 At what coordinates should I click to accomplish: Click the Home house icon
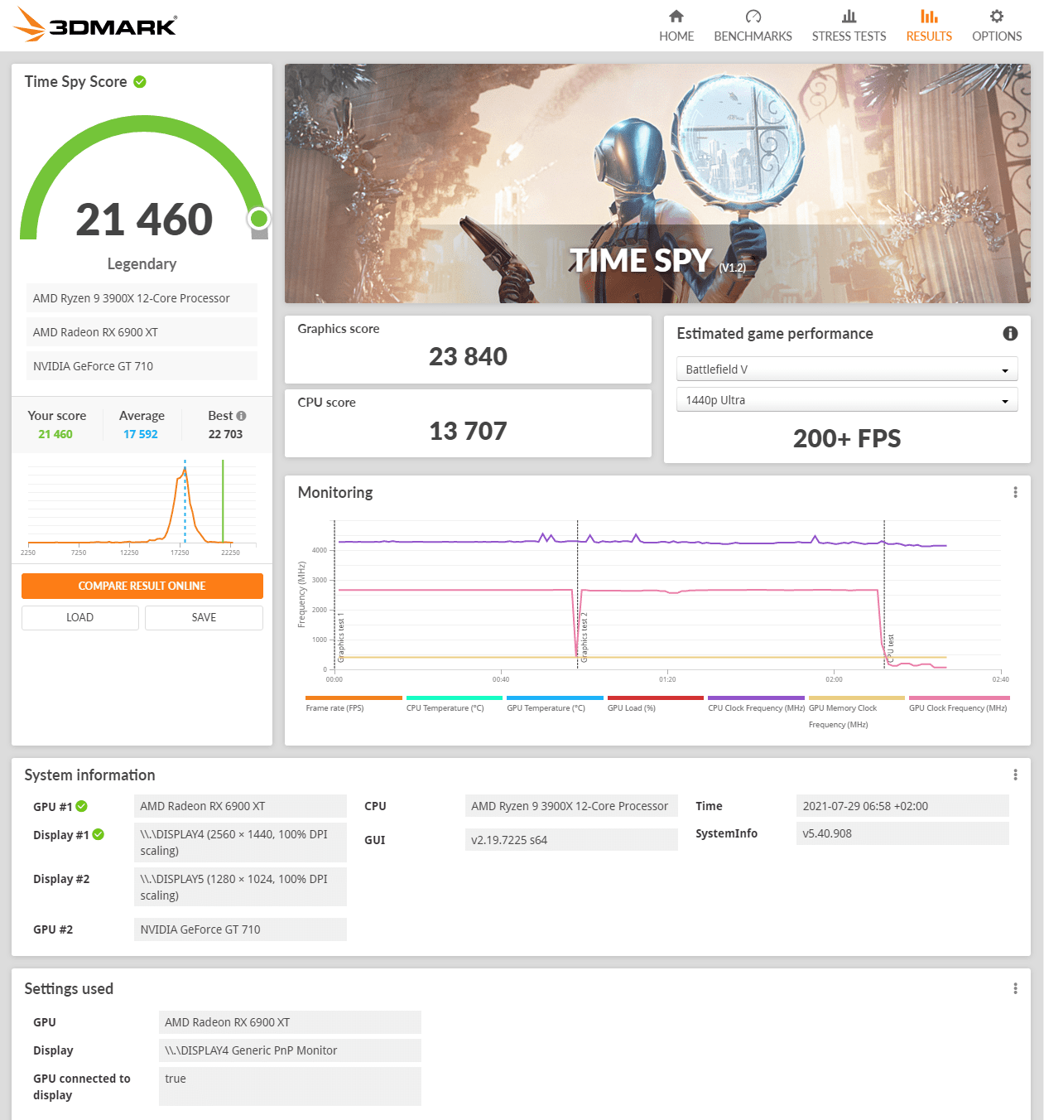(676, 17)
